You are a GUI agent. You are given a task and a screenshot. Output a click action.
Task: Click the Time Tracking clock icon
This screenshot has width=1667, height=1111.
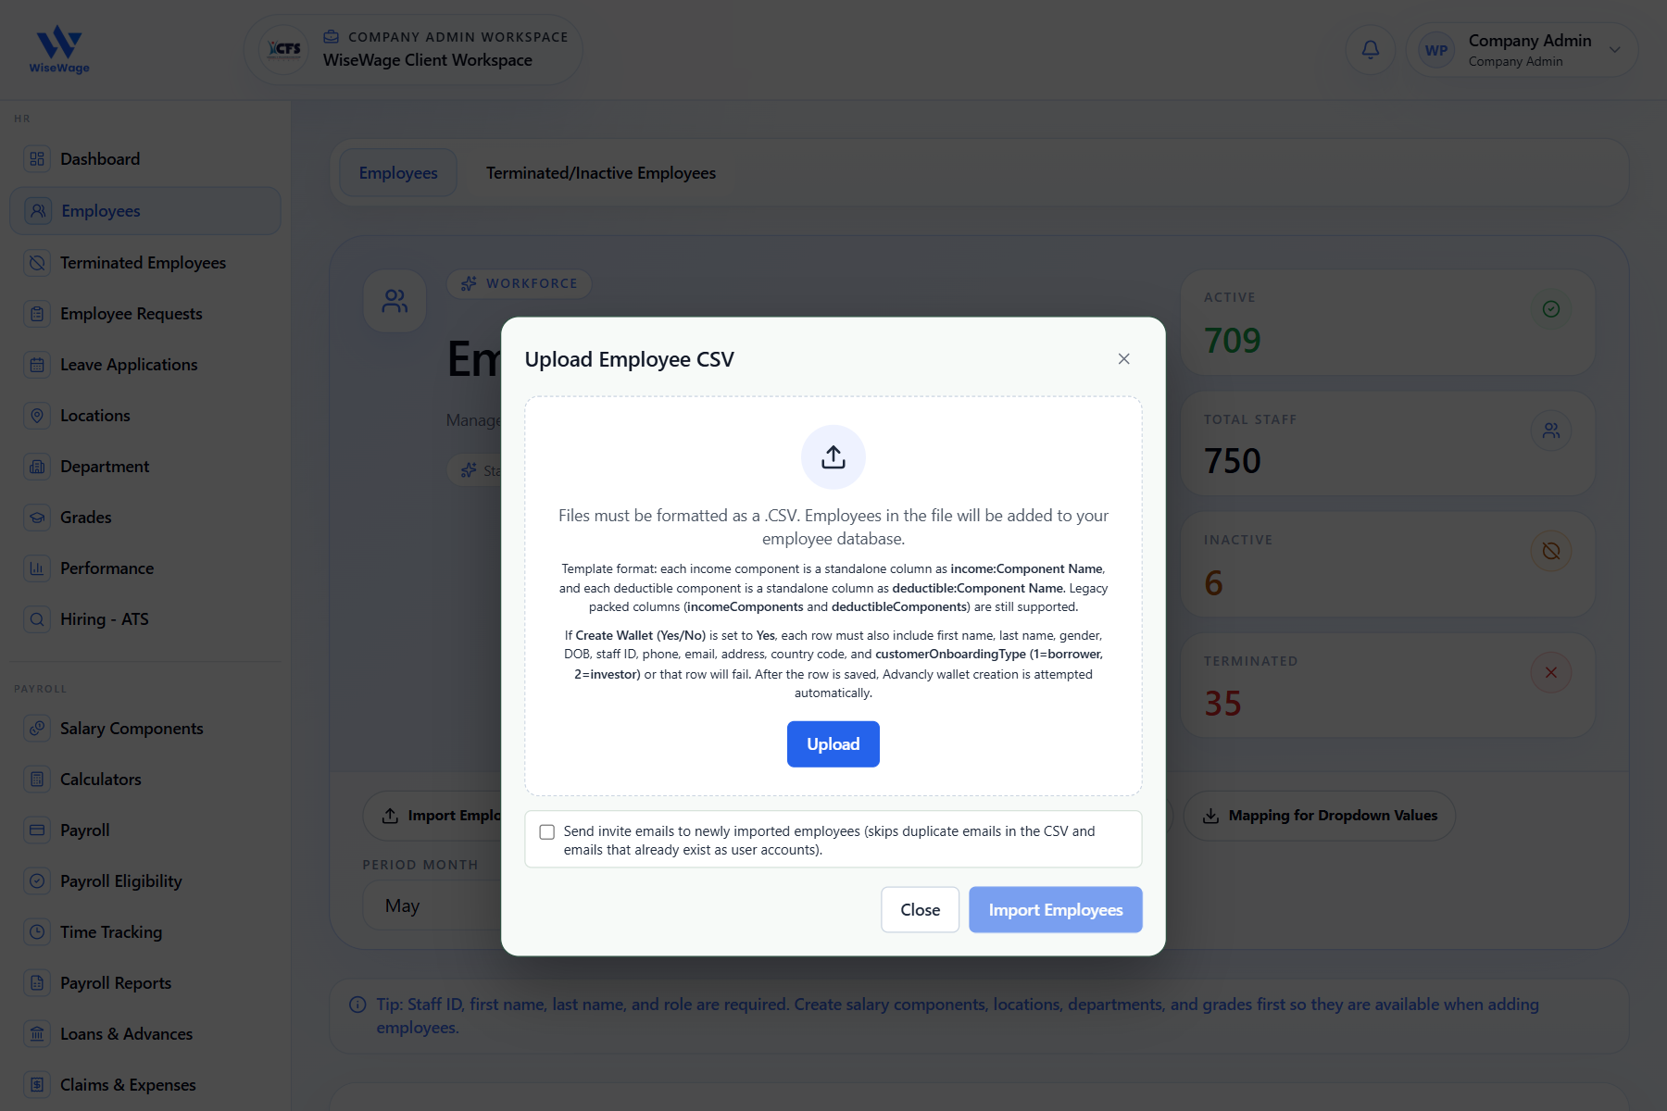37,932
